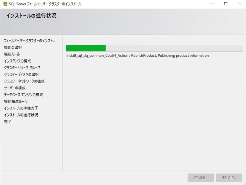Click the green installation progress bar
This screenshot has width=246, height=185.
154,48
